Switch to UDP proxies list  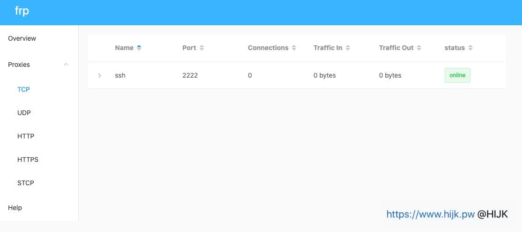click(24, 113)
